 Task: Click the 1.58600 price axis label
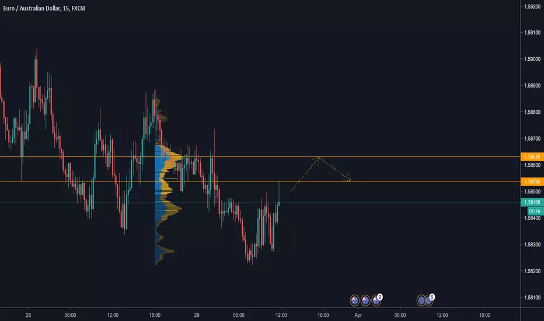click(x=532, y=165)
